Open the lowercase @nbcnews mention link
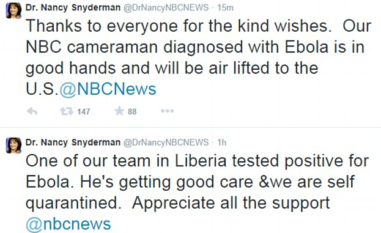 coord(68,224)
